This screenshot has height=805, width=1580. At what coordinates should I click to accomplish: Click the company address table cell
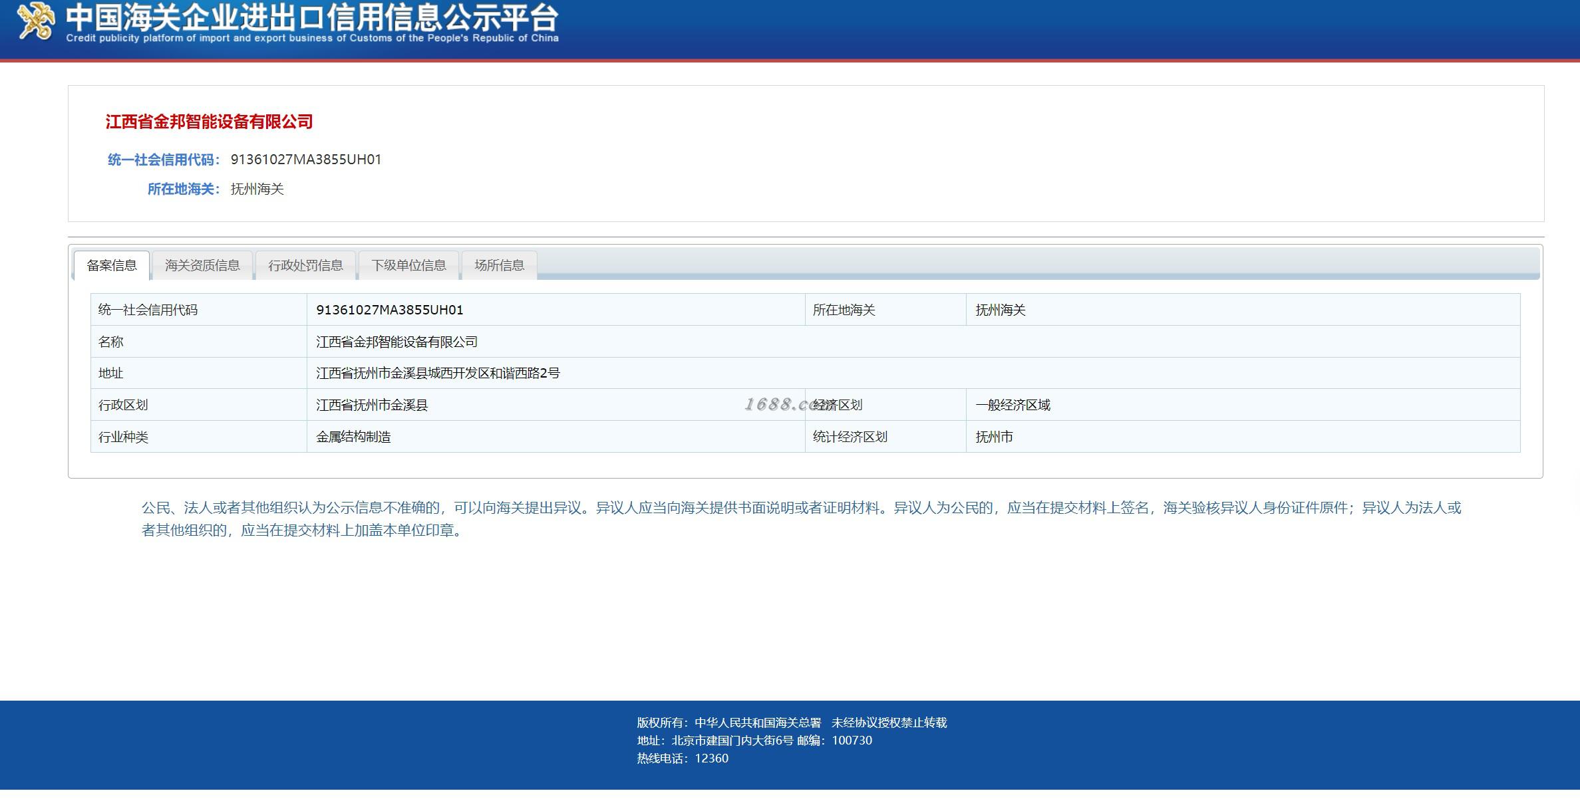coord(437,374)
